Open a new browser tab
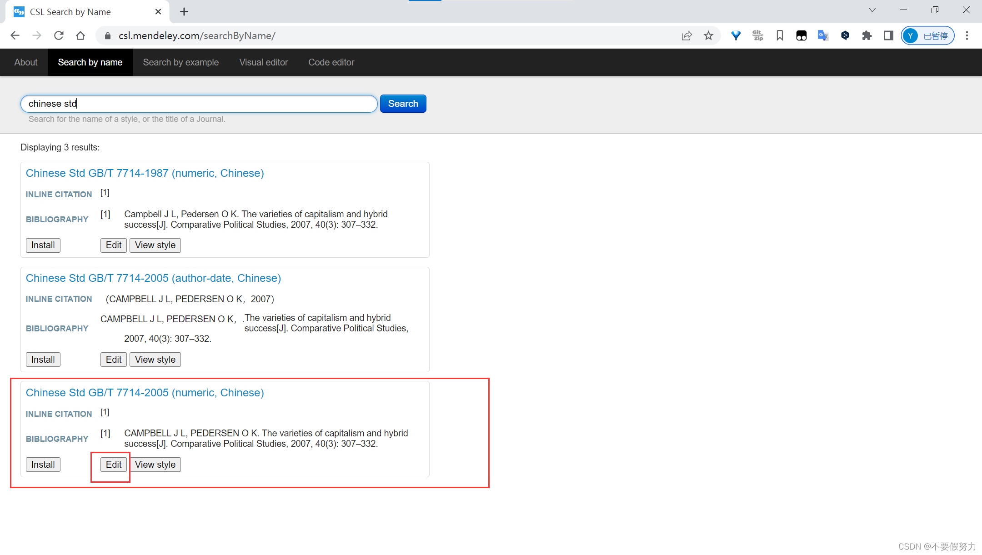This screenshot has height=555, width=982. (x=184, y=12)
